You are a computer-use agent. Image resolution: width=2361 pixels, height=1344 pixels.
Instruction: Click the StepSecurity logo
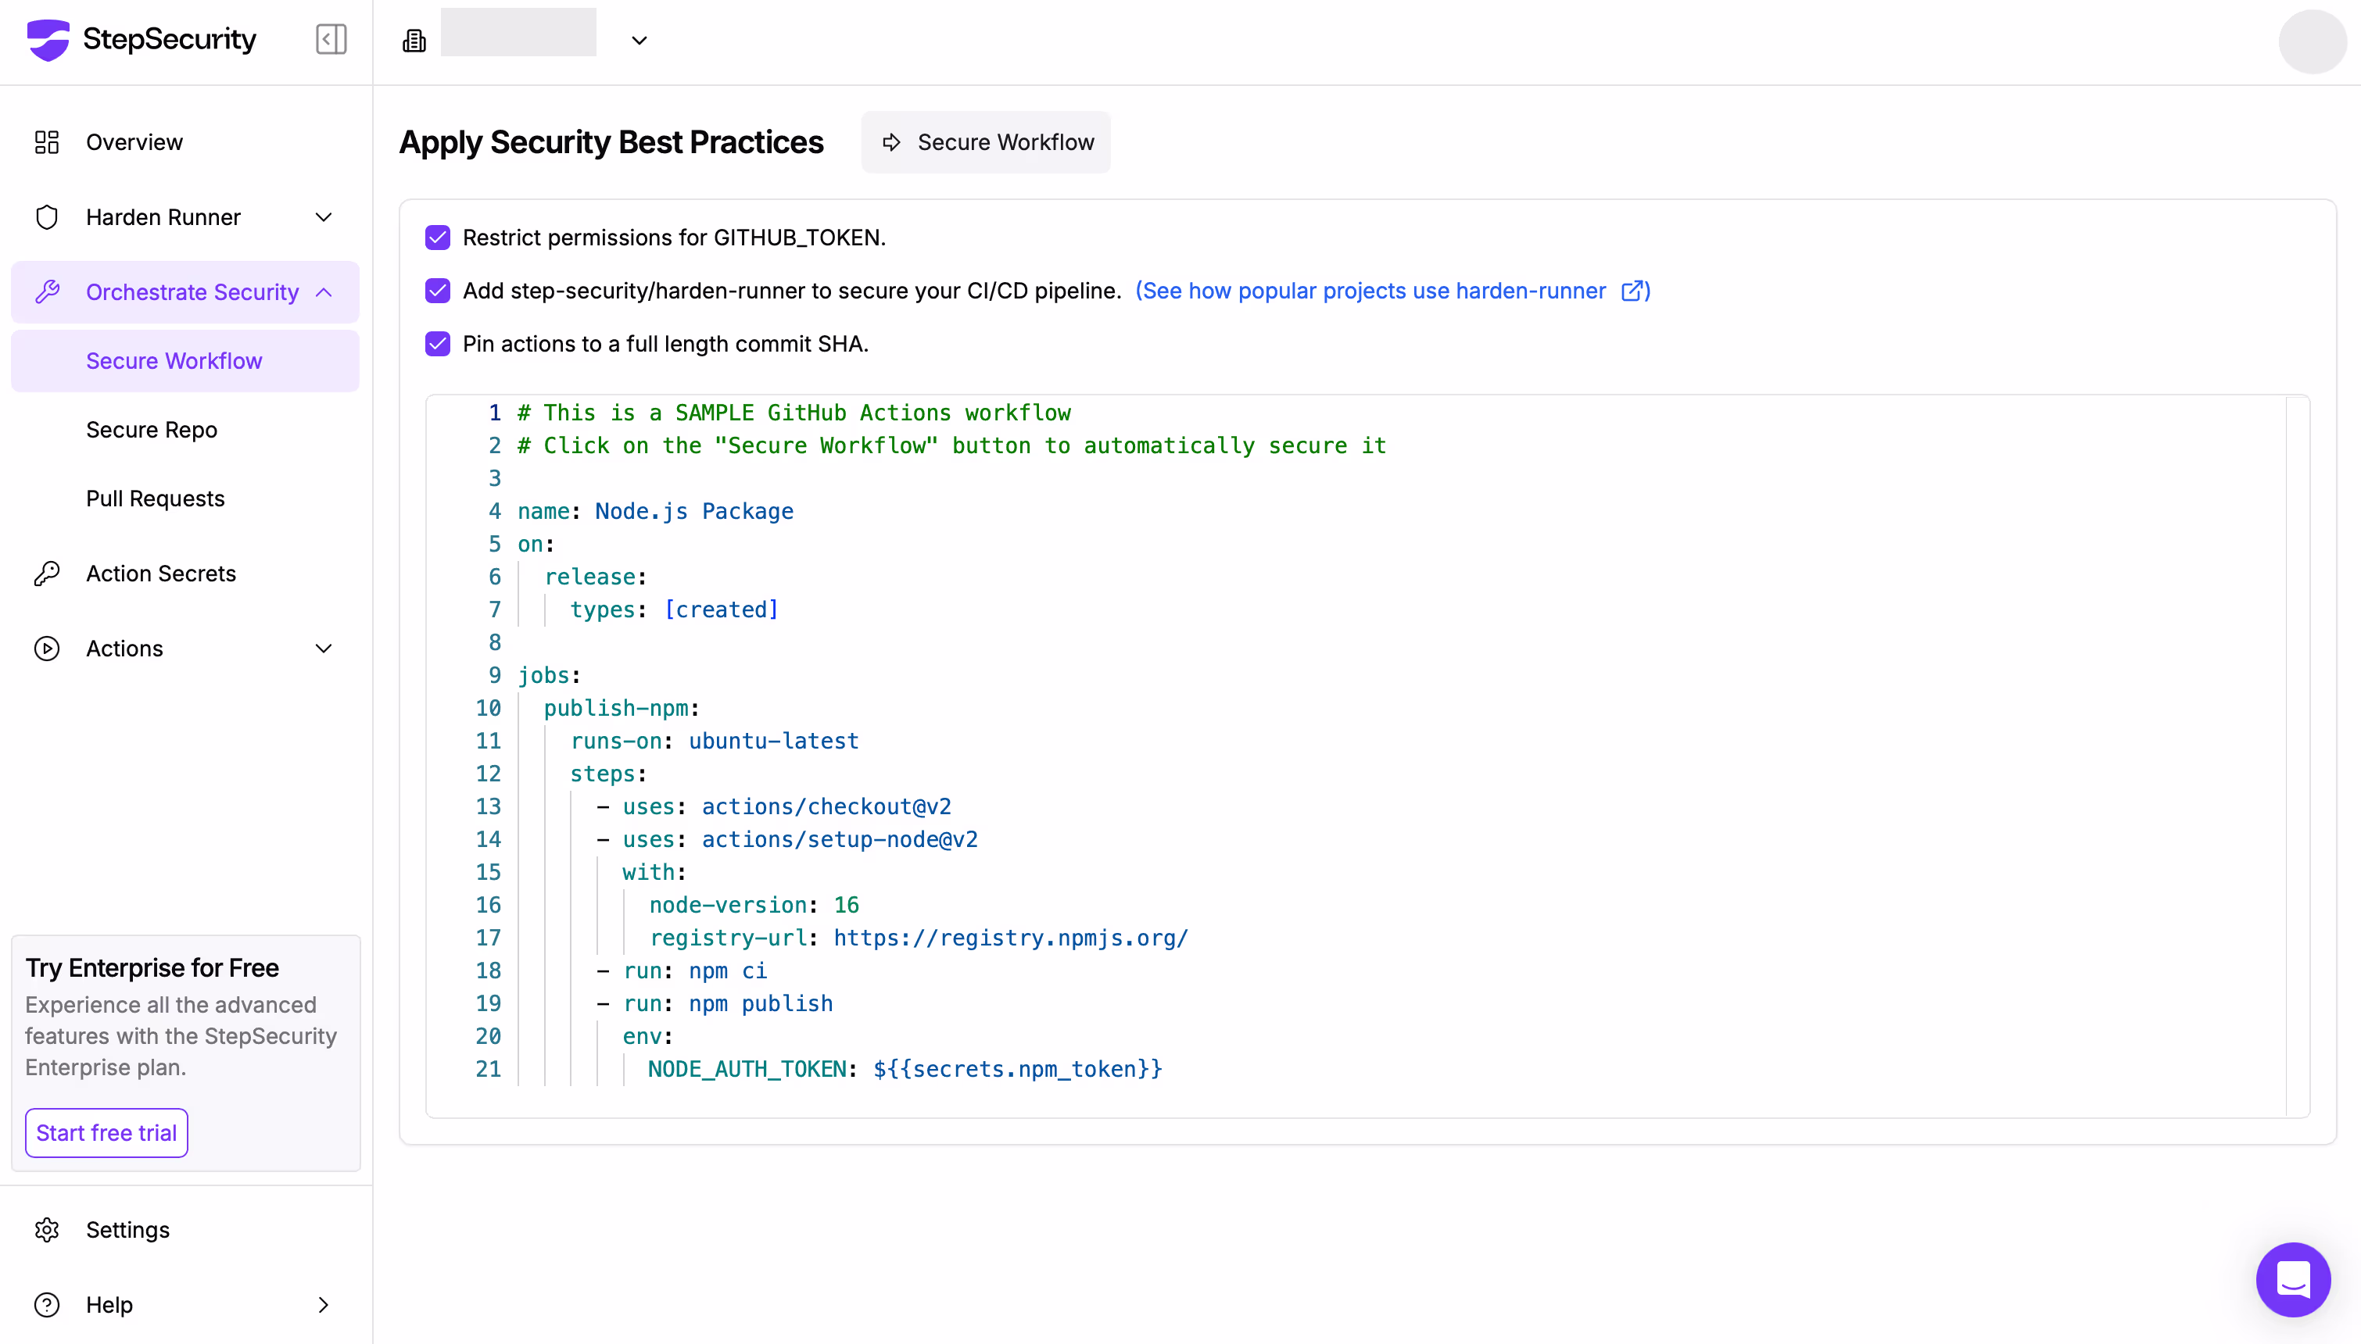(142, 40)
